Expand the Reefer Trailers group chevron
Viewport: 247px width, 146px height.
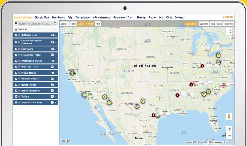55,85
